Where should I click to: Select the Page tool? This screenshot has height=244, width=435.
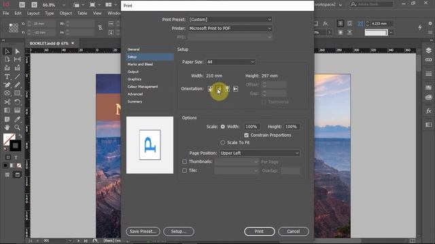7,60
